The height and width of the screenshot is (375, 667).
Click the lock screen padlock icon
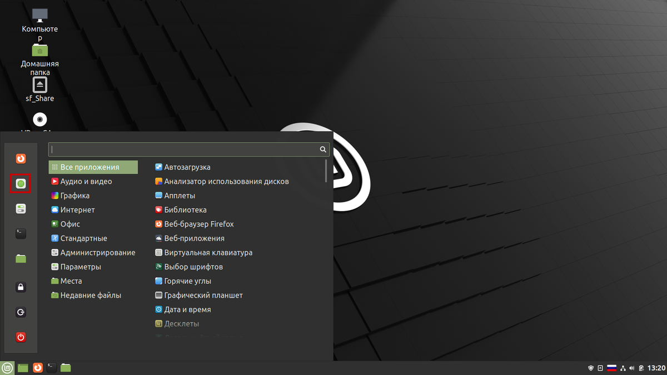click(x=21, y=287)
